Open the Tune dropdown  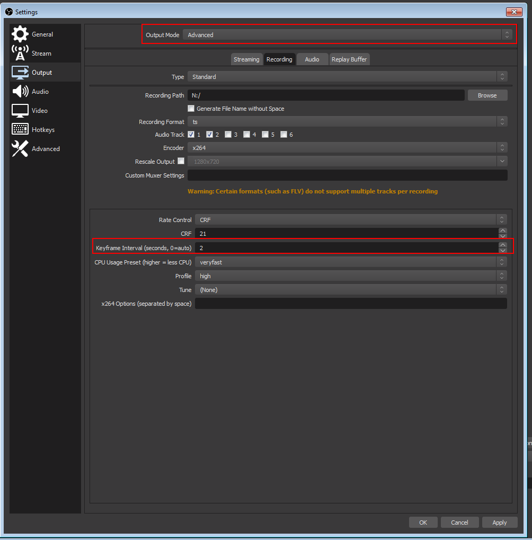[x=351, y=290]
